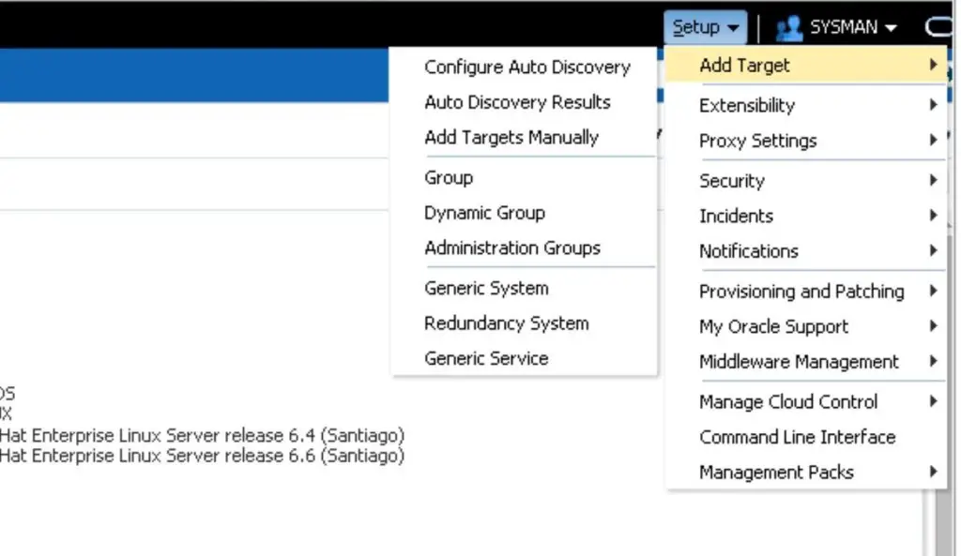Open the Notifications menu entry
961x556 pixels.
pyautogui.click(x=748, y=251)
